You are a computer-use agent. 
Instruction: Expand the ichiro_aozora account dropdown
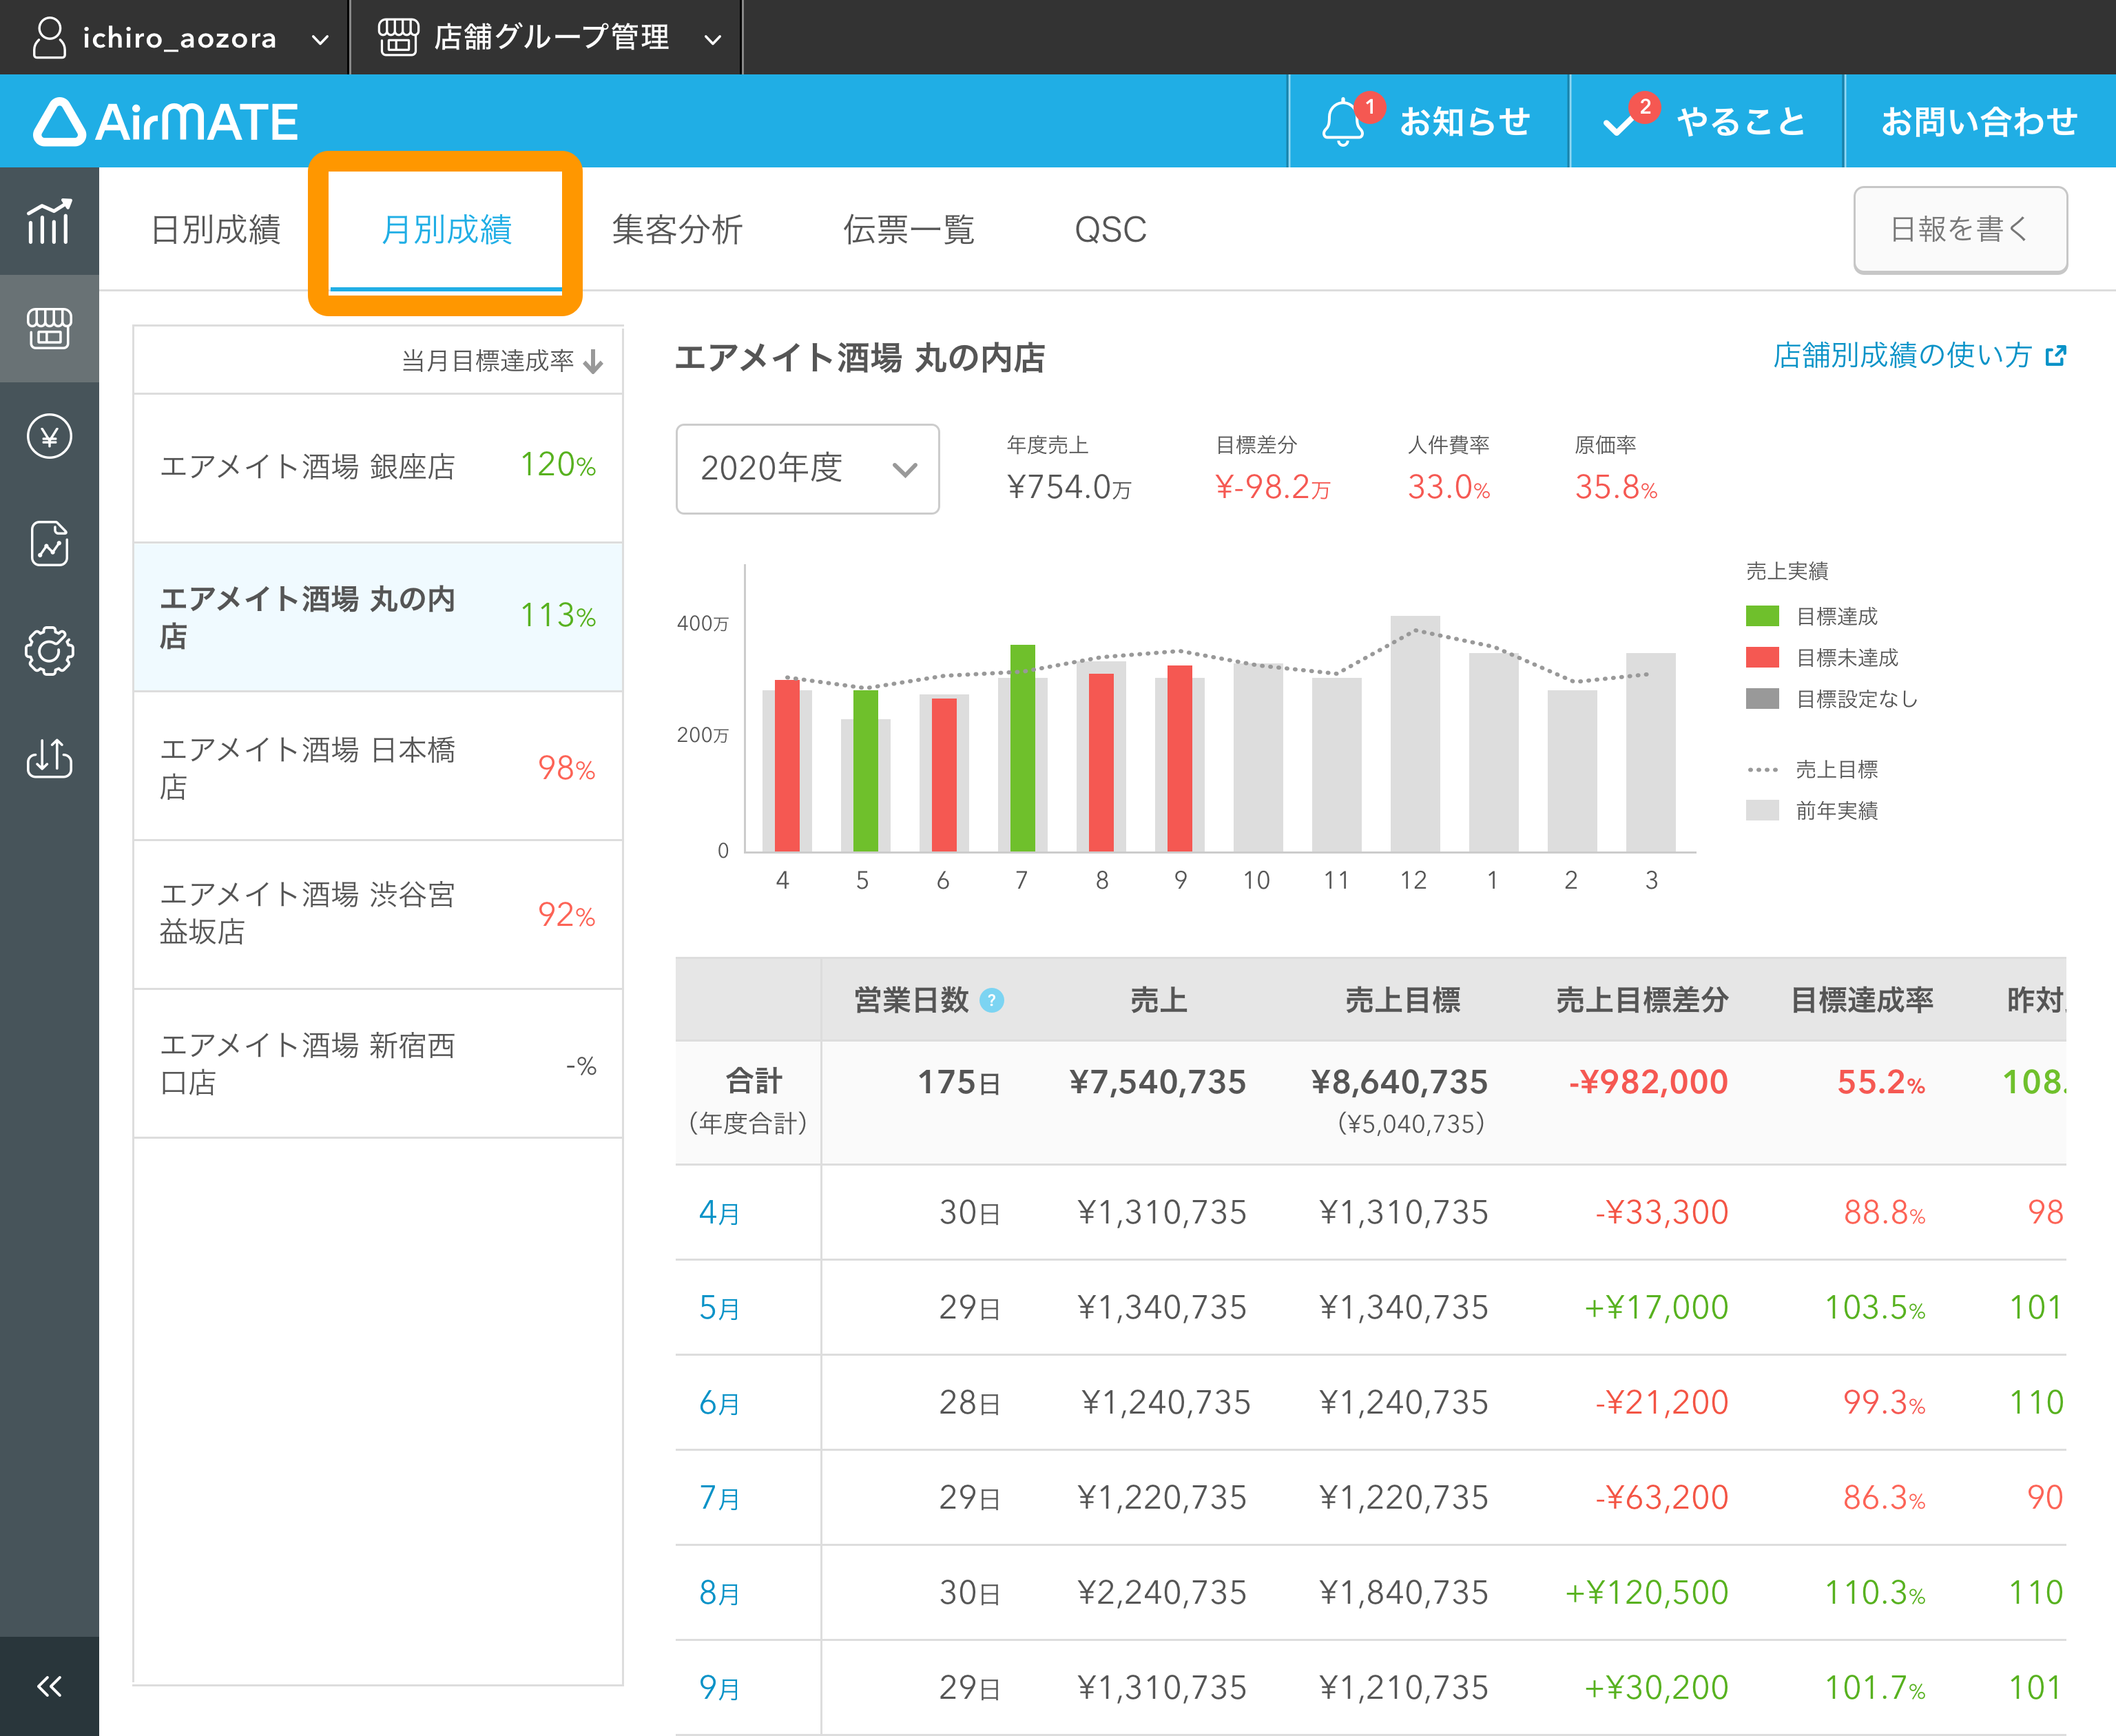(320, 40)
